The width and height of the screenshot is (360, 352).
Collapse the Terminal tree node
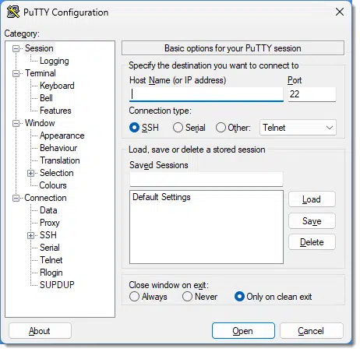(x=16, y=73)
